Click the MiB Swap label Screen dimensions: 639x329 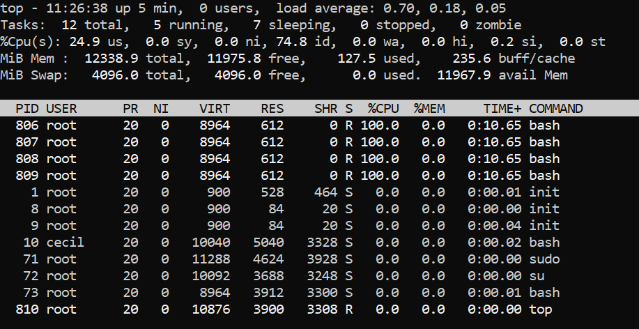coord(34,75)
